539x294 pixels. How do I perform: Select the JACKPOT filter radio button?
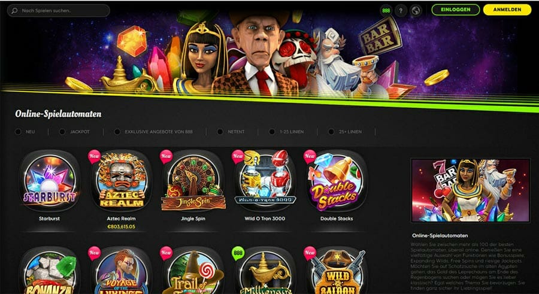pos(62,132)
